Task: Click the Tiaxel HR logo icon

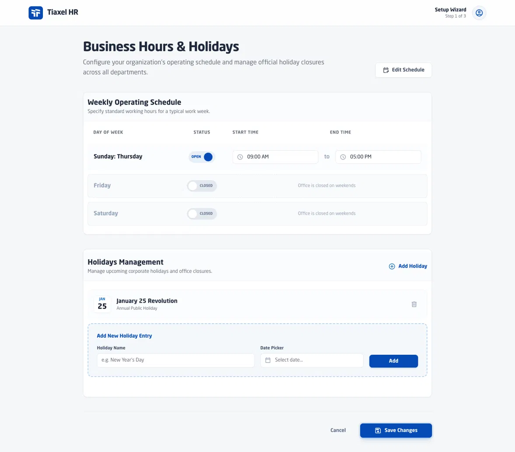Action: pos(35,13)
